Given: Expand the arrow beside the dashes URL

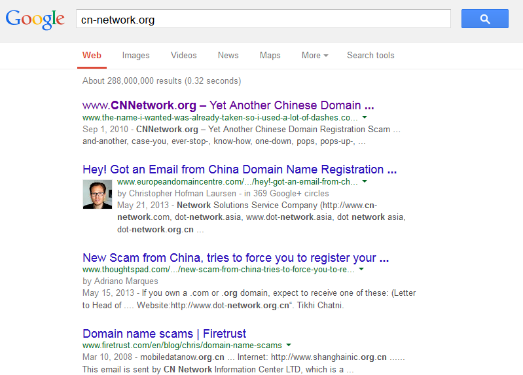Looking at the screenshot, I should (364, 118).
